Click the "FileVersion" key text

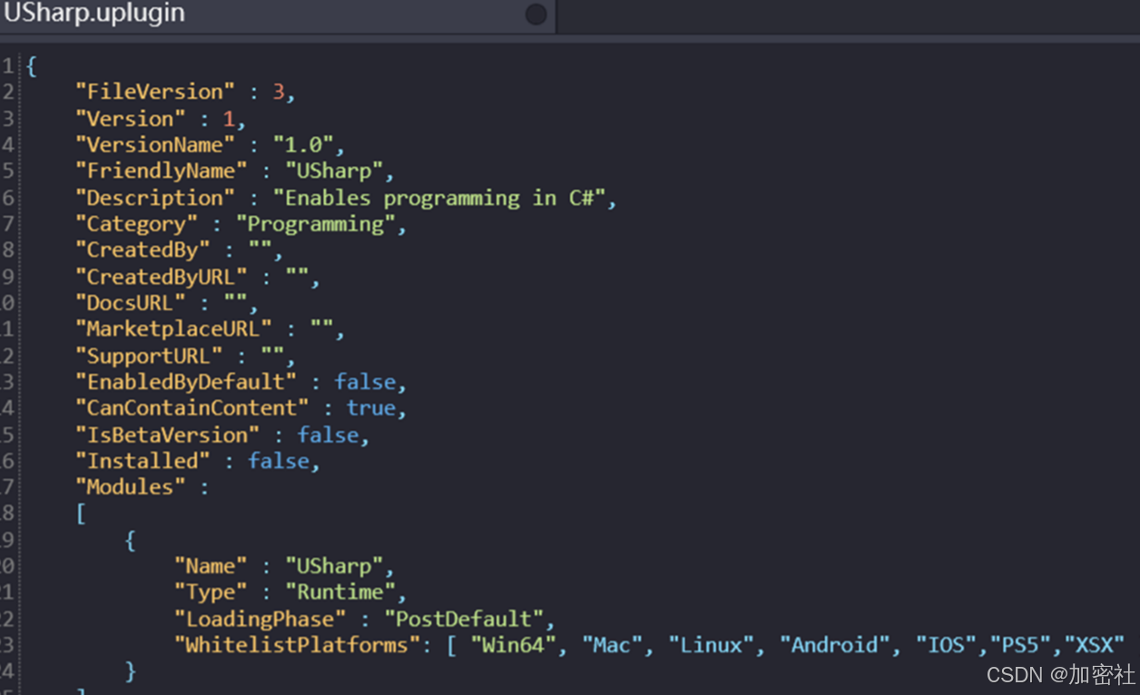(x=155, y=92)
